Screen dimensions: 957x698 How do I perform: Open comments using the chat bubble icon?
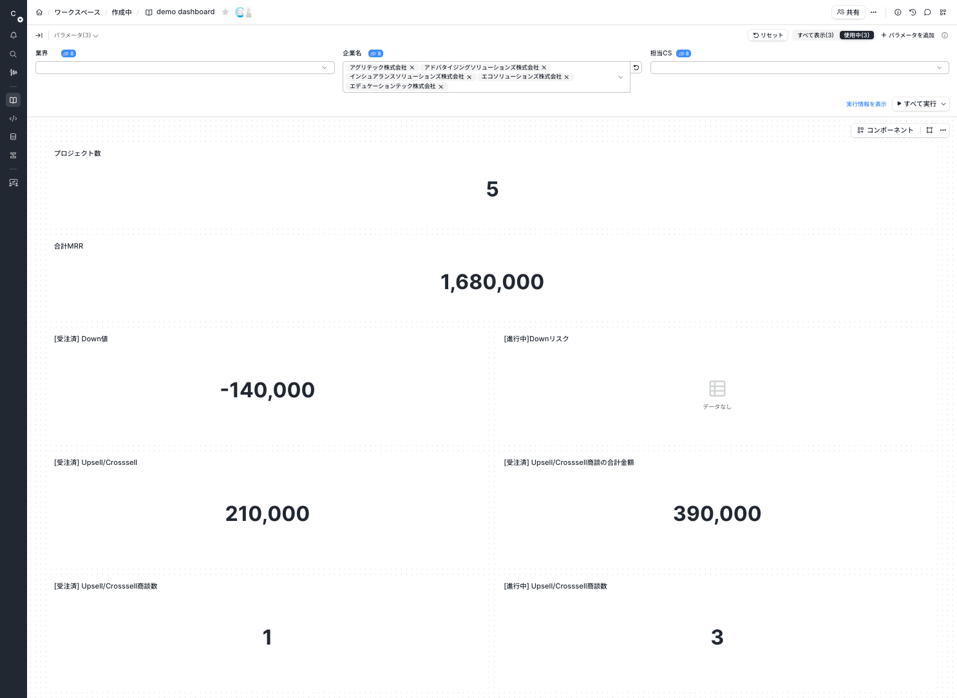(928, 12)
